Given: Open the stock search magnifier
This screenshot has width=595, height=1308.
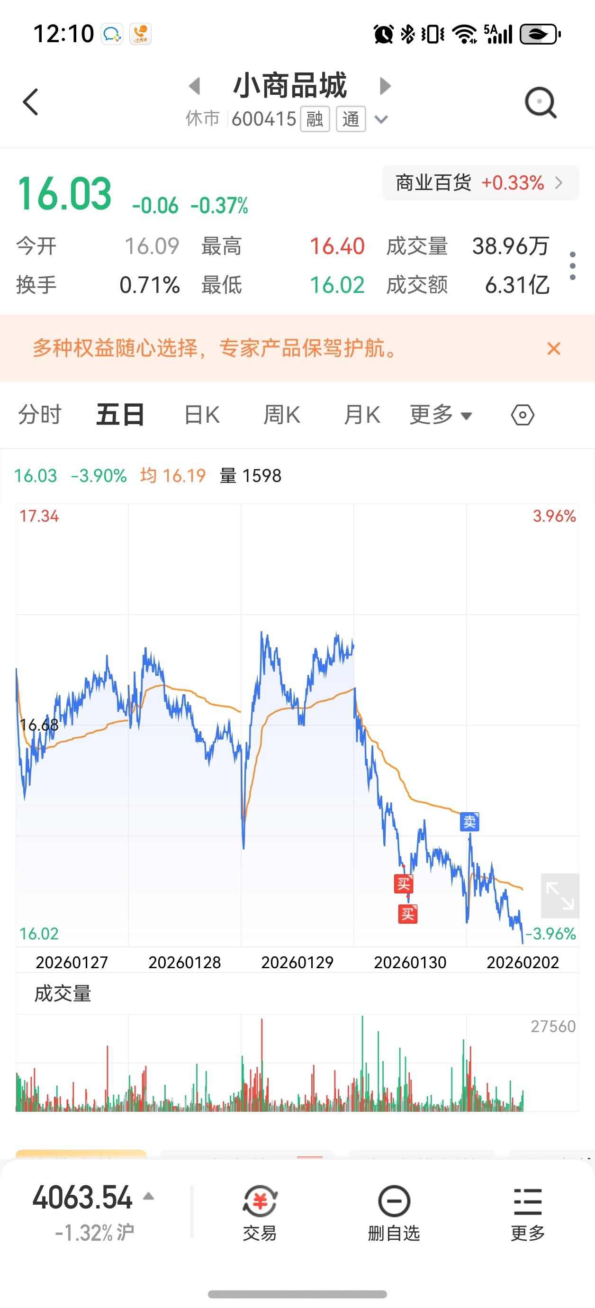Looking at the screenshot, I should coord(540,103).
